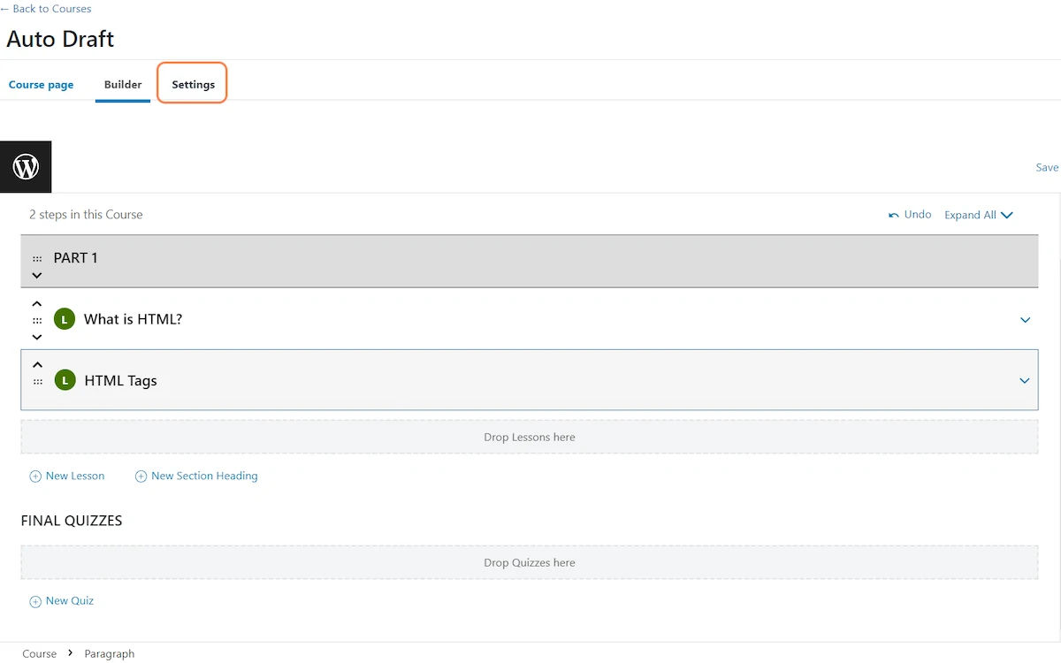Screen dimensions: 1061x663
Task: Expand the "HTML Tags" lesson row
Action: 1025,381
